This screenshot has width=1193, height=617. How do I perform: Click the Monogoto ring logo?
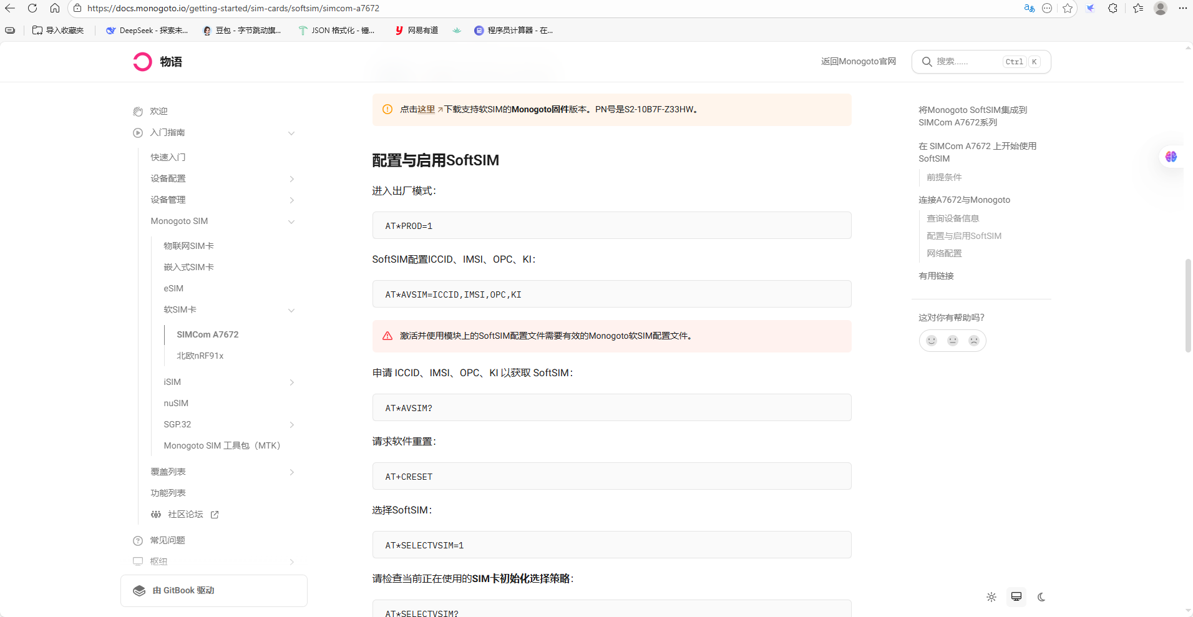(142, 61)
